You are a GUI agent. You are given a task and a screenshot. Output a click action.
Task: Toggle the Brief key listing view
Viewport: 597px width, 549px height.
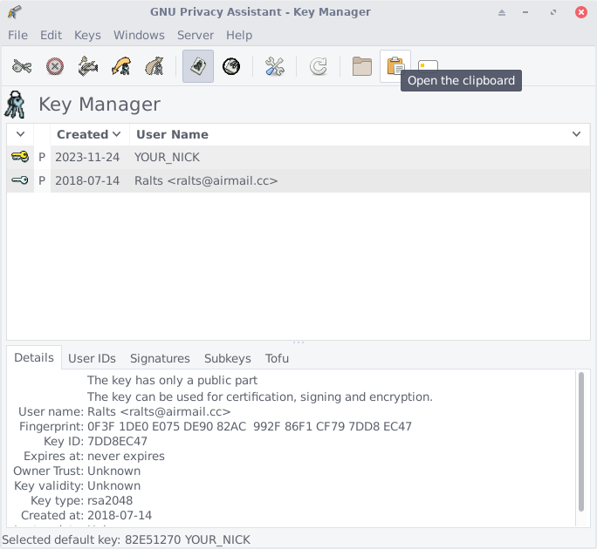coord(198,66)
